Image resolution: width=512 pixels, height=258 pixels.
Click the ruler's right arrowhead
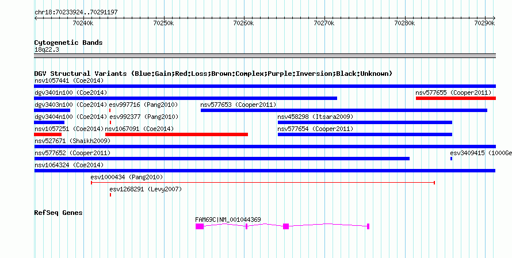494,18
